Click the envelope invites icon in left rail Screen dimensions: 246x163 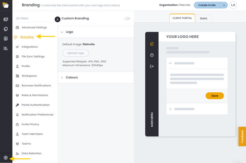6,19
